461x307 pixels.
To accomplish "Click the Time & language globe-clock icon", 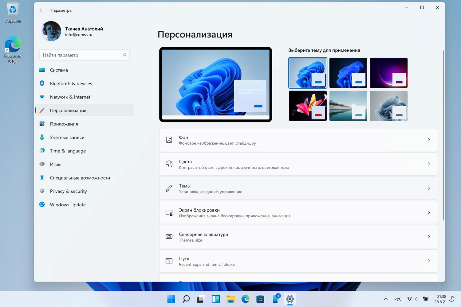I will 42,151.
